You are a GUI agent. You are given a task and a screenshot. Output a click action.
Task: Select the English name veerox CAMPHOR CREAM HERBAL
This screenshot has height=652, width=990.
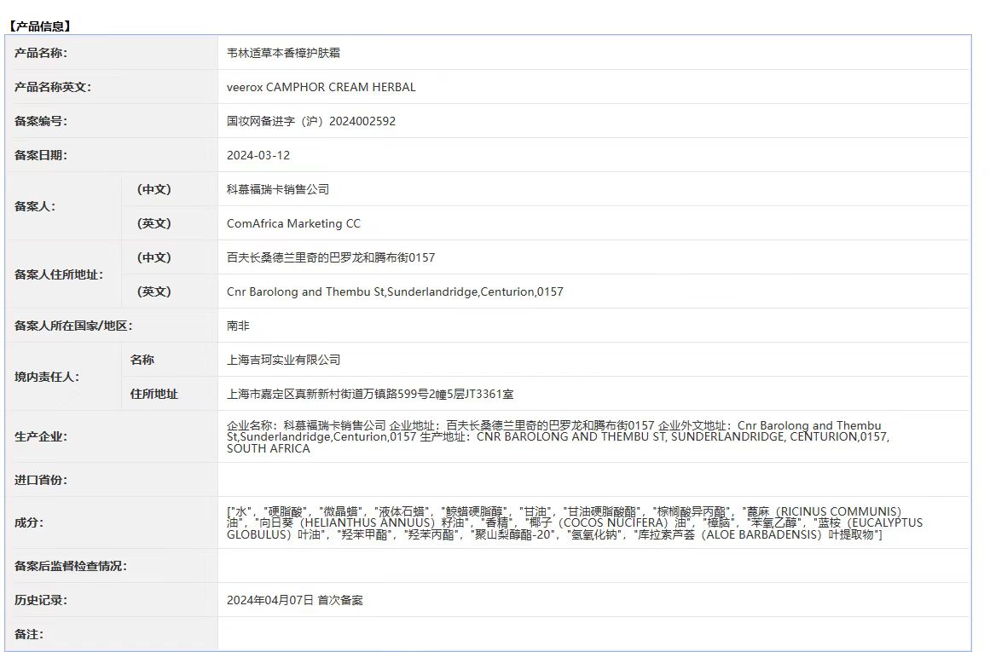(321, 87)
